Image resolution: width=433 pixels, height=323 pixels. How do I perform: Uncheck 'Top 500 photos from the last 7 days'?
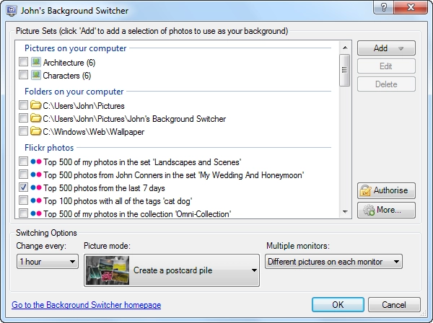pyautogui.click(x=24, y=187)
